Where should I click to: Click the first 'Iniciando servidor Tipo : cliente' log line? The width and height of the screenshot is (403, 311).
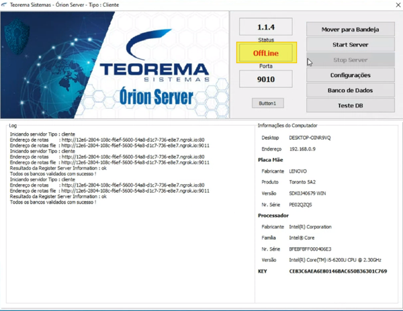click(x=42, y=134)
